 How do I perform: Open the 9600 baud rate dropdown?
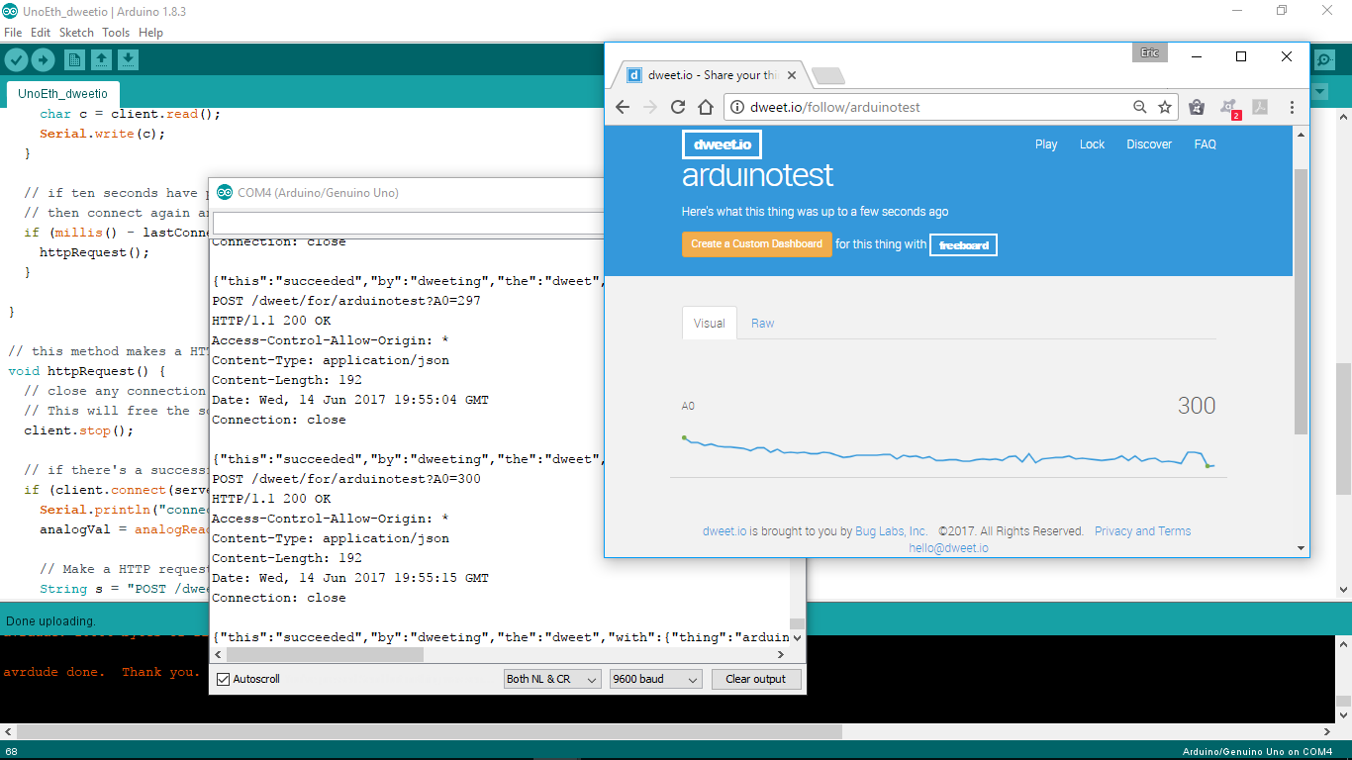tap(655, 679)
